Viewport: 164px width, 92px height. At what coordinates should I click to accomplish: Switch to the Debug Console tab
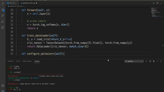(x=27, y=61)
